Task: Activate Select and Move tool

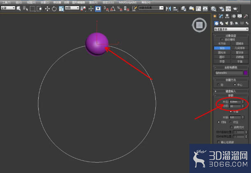Action: point(47,9)
